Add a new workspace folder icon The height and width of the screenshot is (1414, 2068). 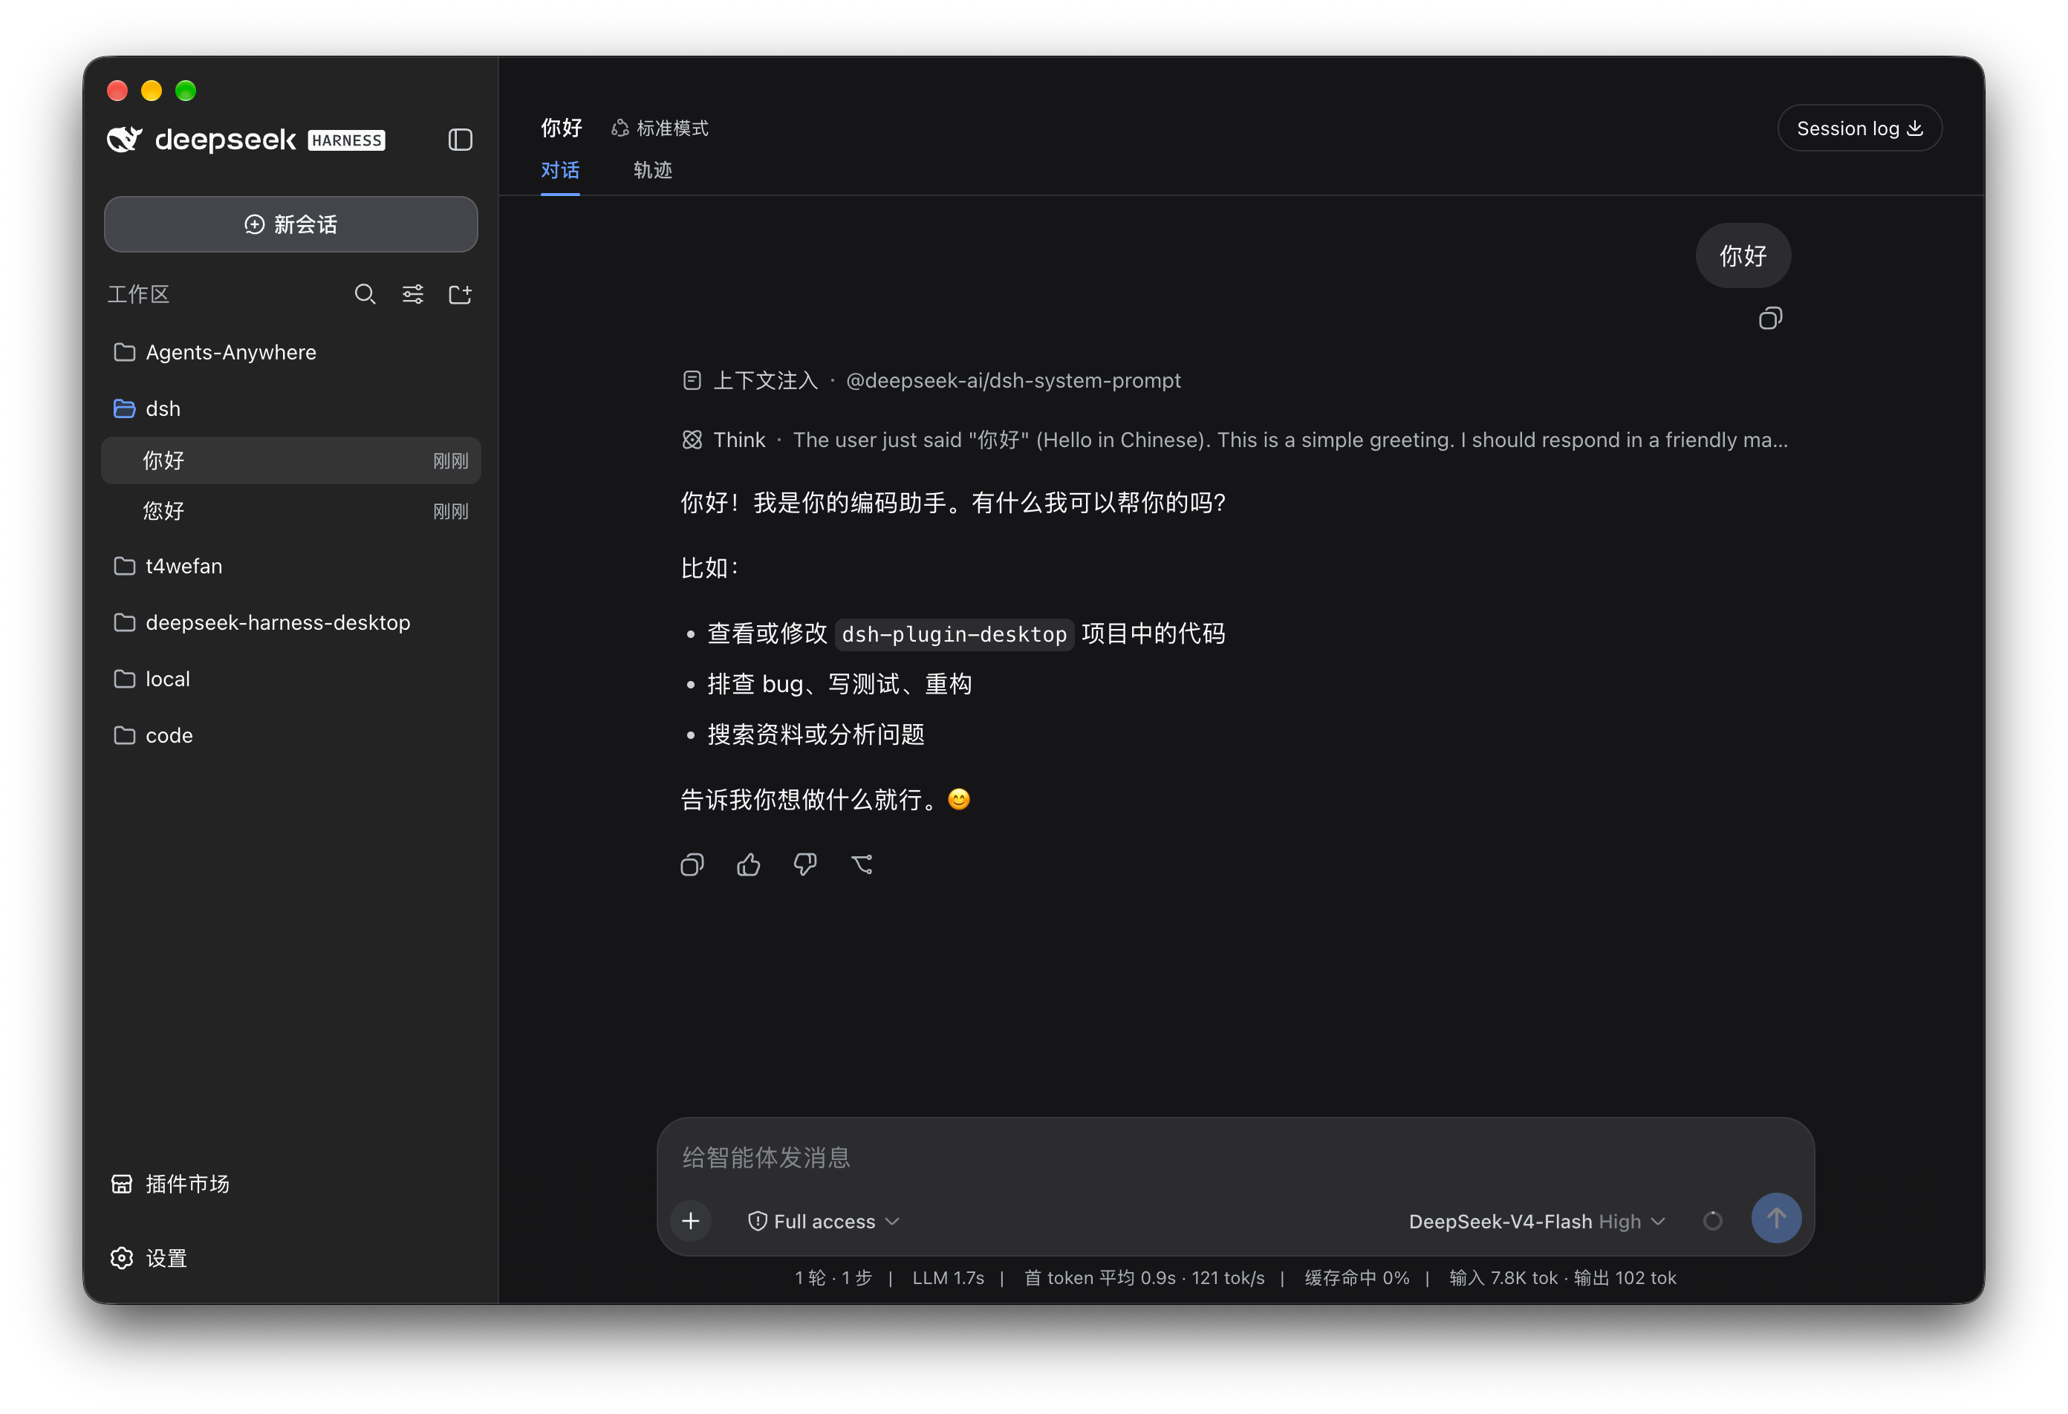point(460,295)
